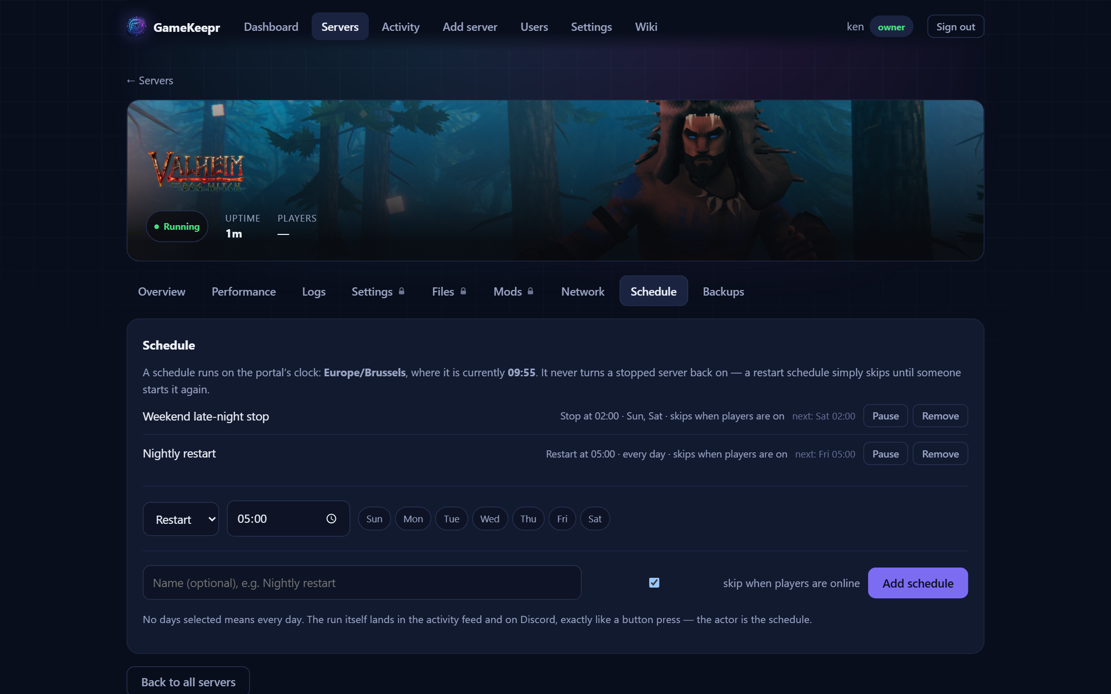The height and width of the screenshot is (694, 1111).
Task: Open the Restart action dropdown
Action: point(181,519)
